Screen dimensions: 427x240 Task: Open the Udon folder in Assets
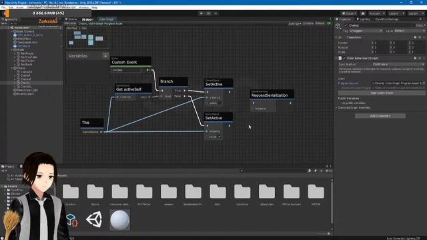pos(218,195)
